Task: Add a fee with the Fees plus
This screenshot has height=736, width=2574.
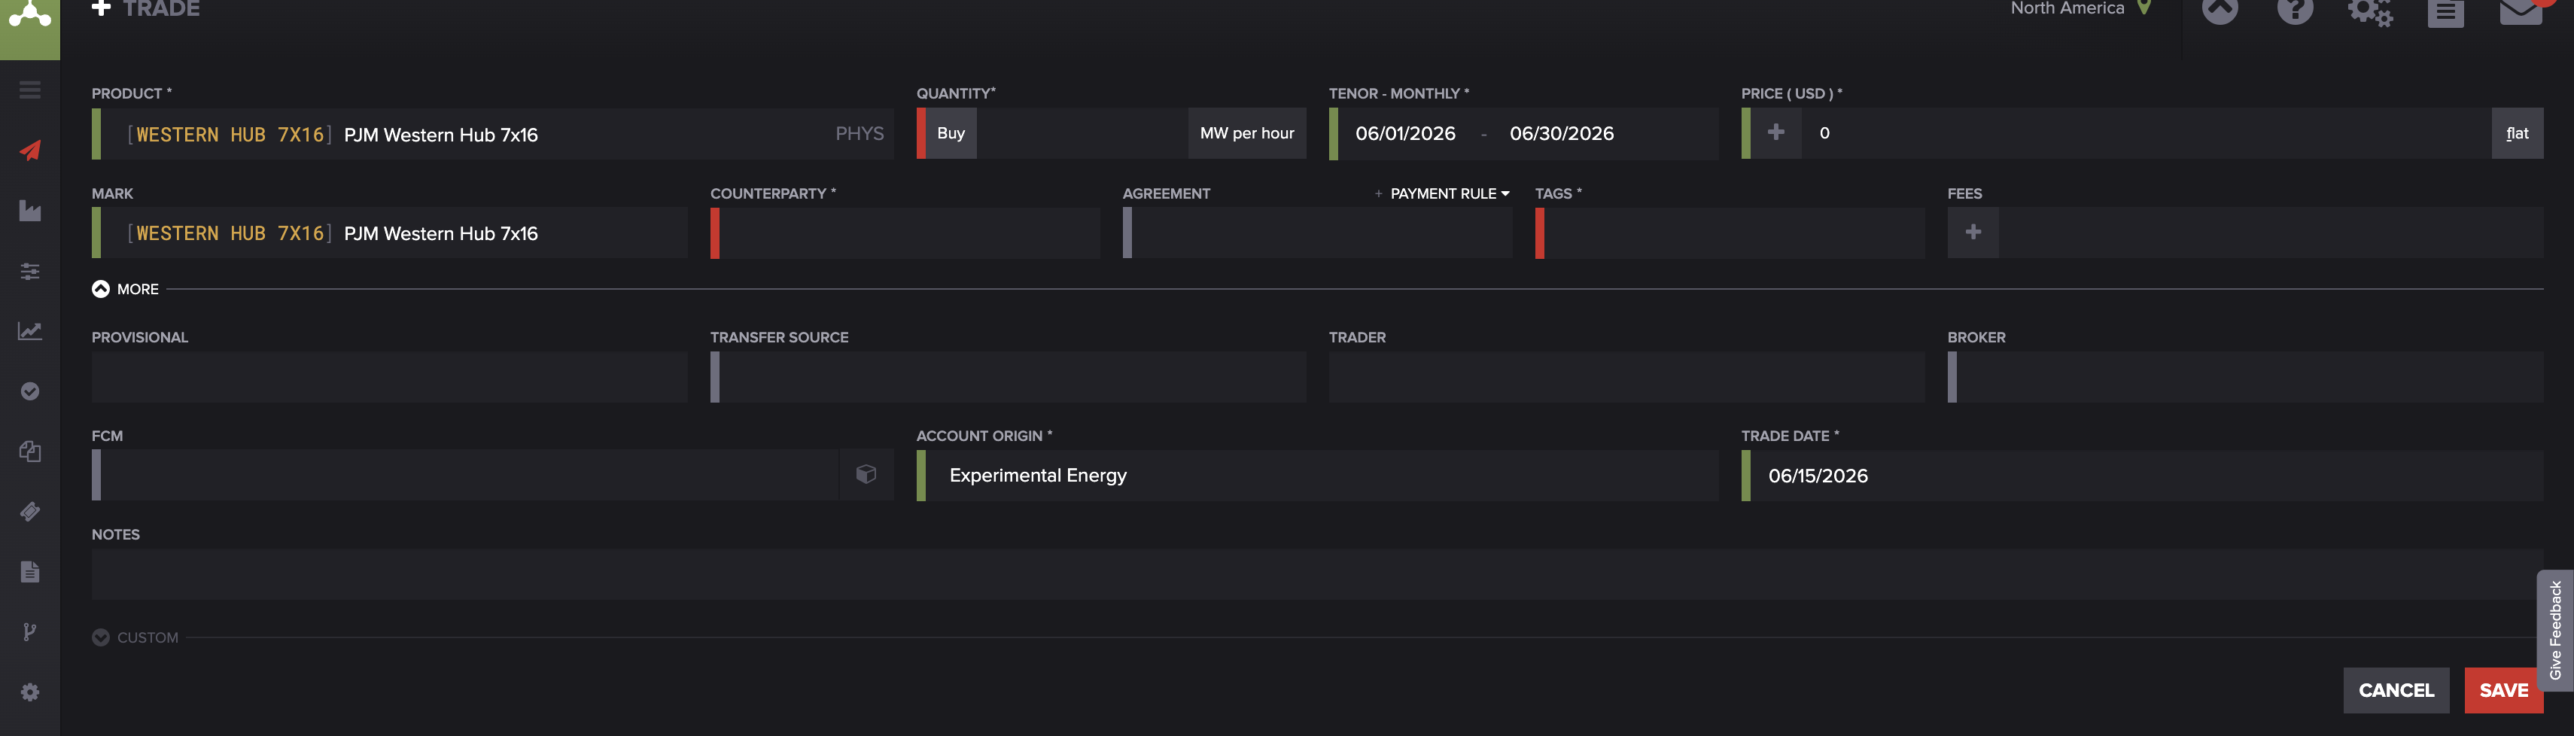Action: pyautogui.click(x=1973, y=233)
